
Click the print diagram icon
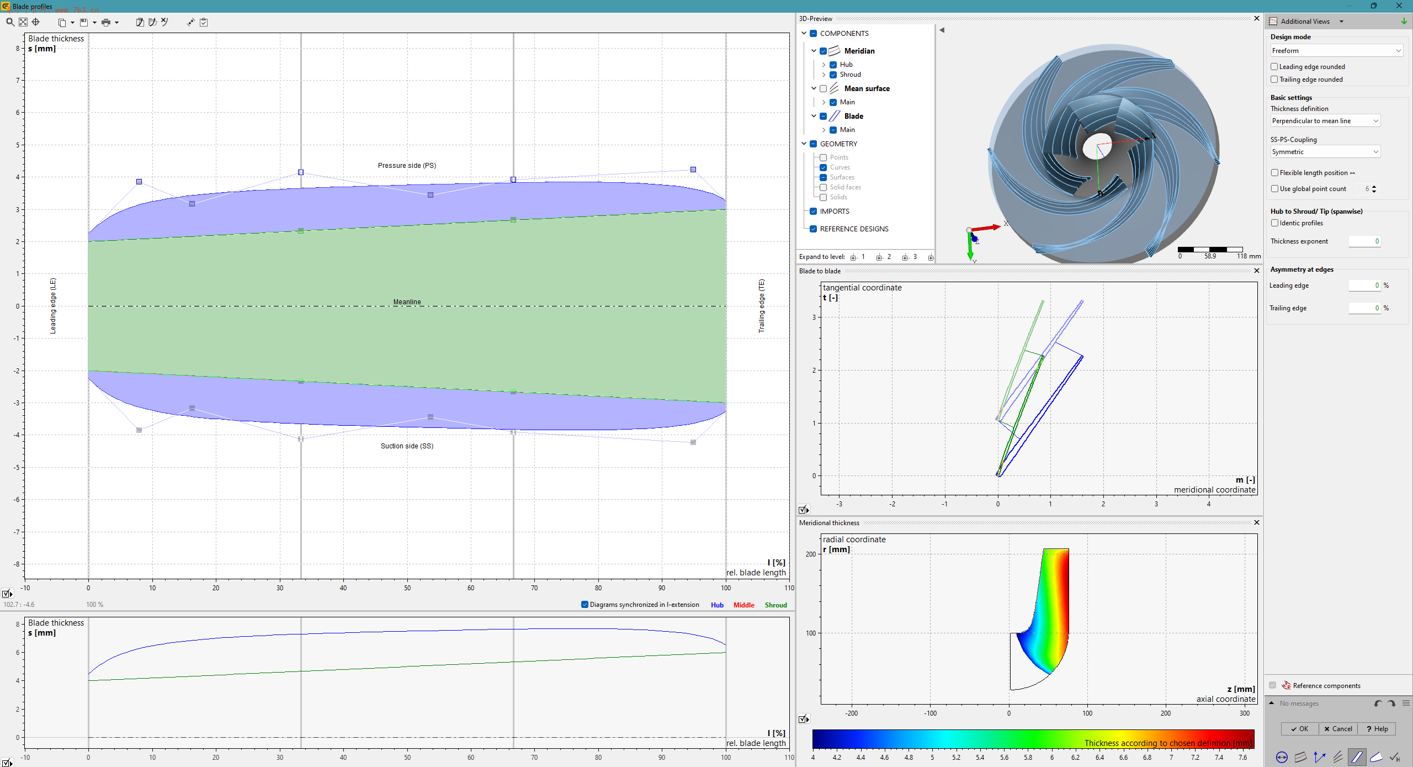[106, 23]
